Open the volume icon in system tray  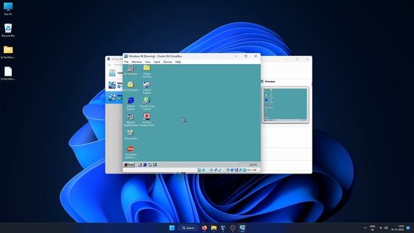coord(386,228)
